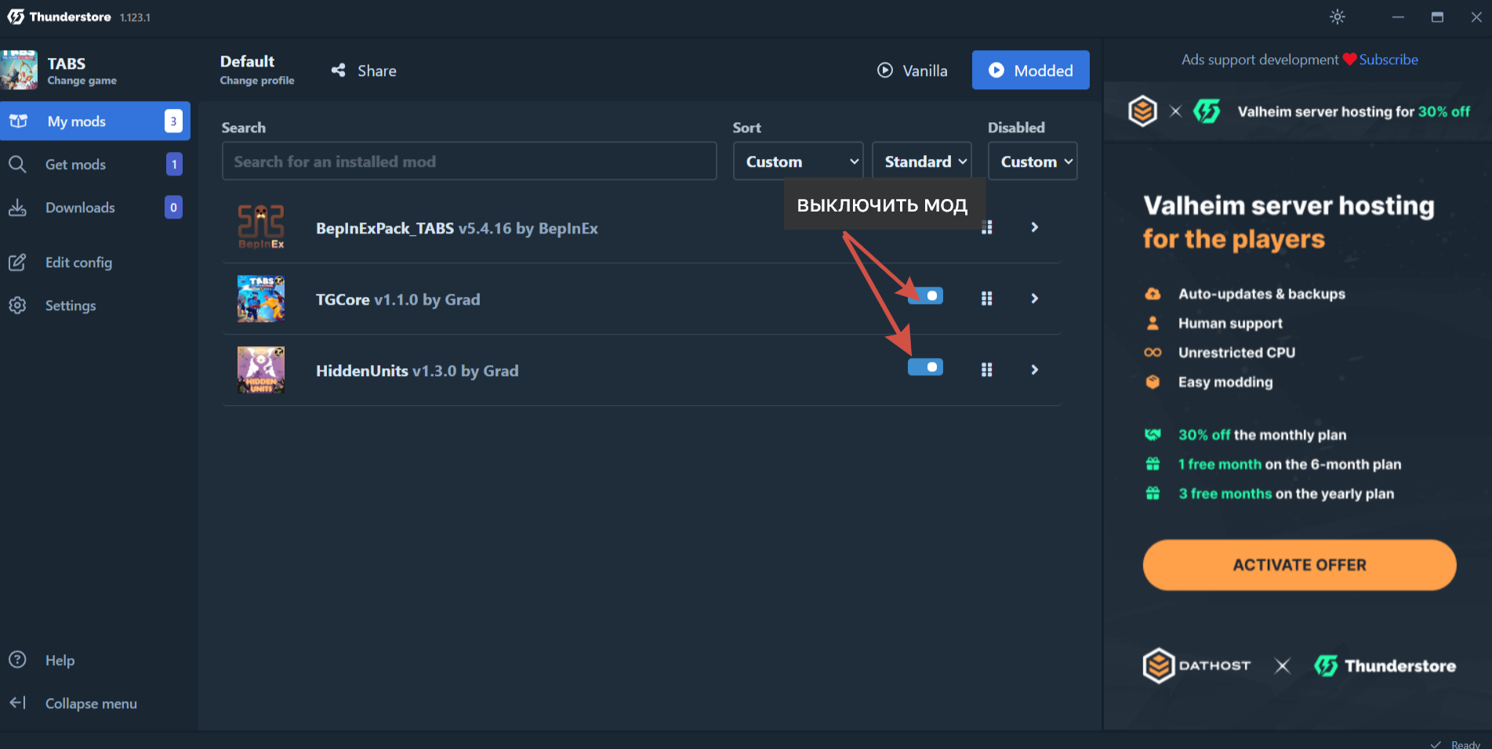
Task: Change profile under Default
Action: [x=257, y=81]
